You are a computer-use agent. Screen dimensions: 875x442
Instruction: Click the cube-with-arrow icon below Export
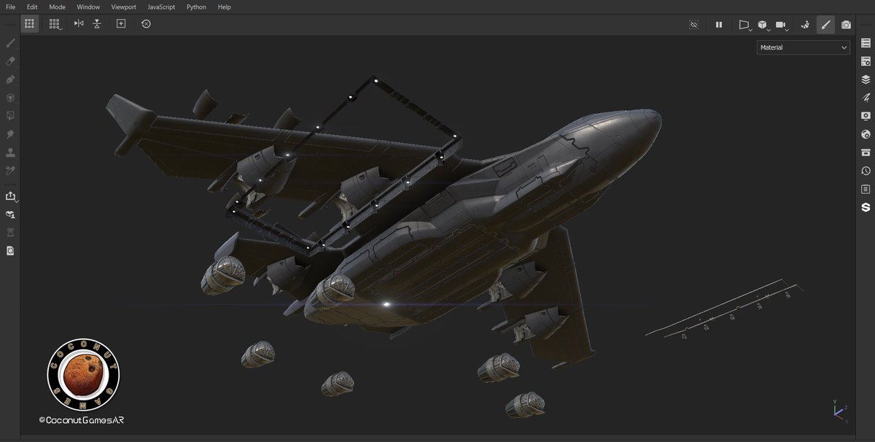pyautogui.click(x=10, y=214)
